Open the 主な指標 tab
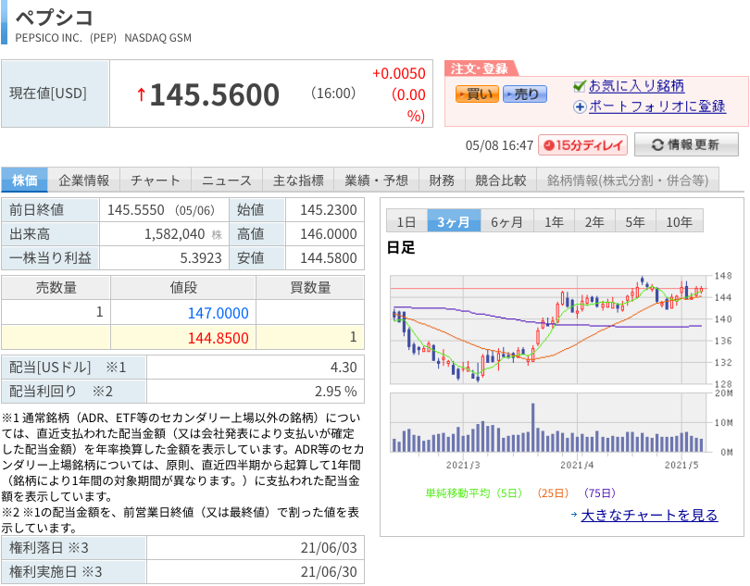The image size is (750, 586). click(298, 180)
